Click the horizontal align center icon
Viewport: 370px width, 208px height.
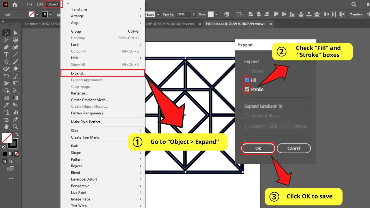(x=259, y=14)
